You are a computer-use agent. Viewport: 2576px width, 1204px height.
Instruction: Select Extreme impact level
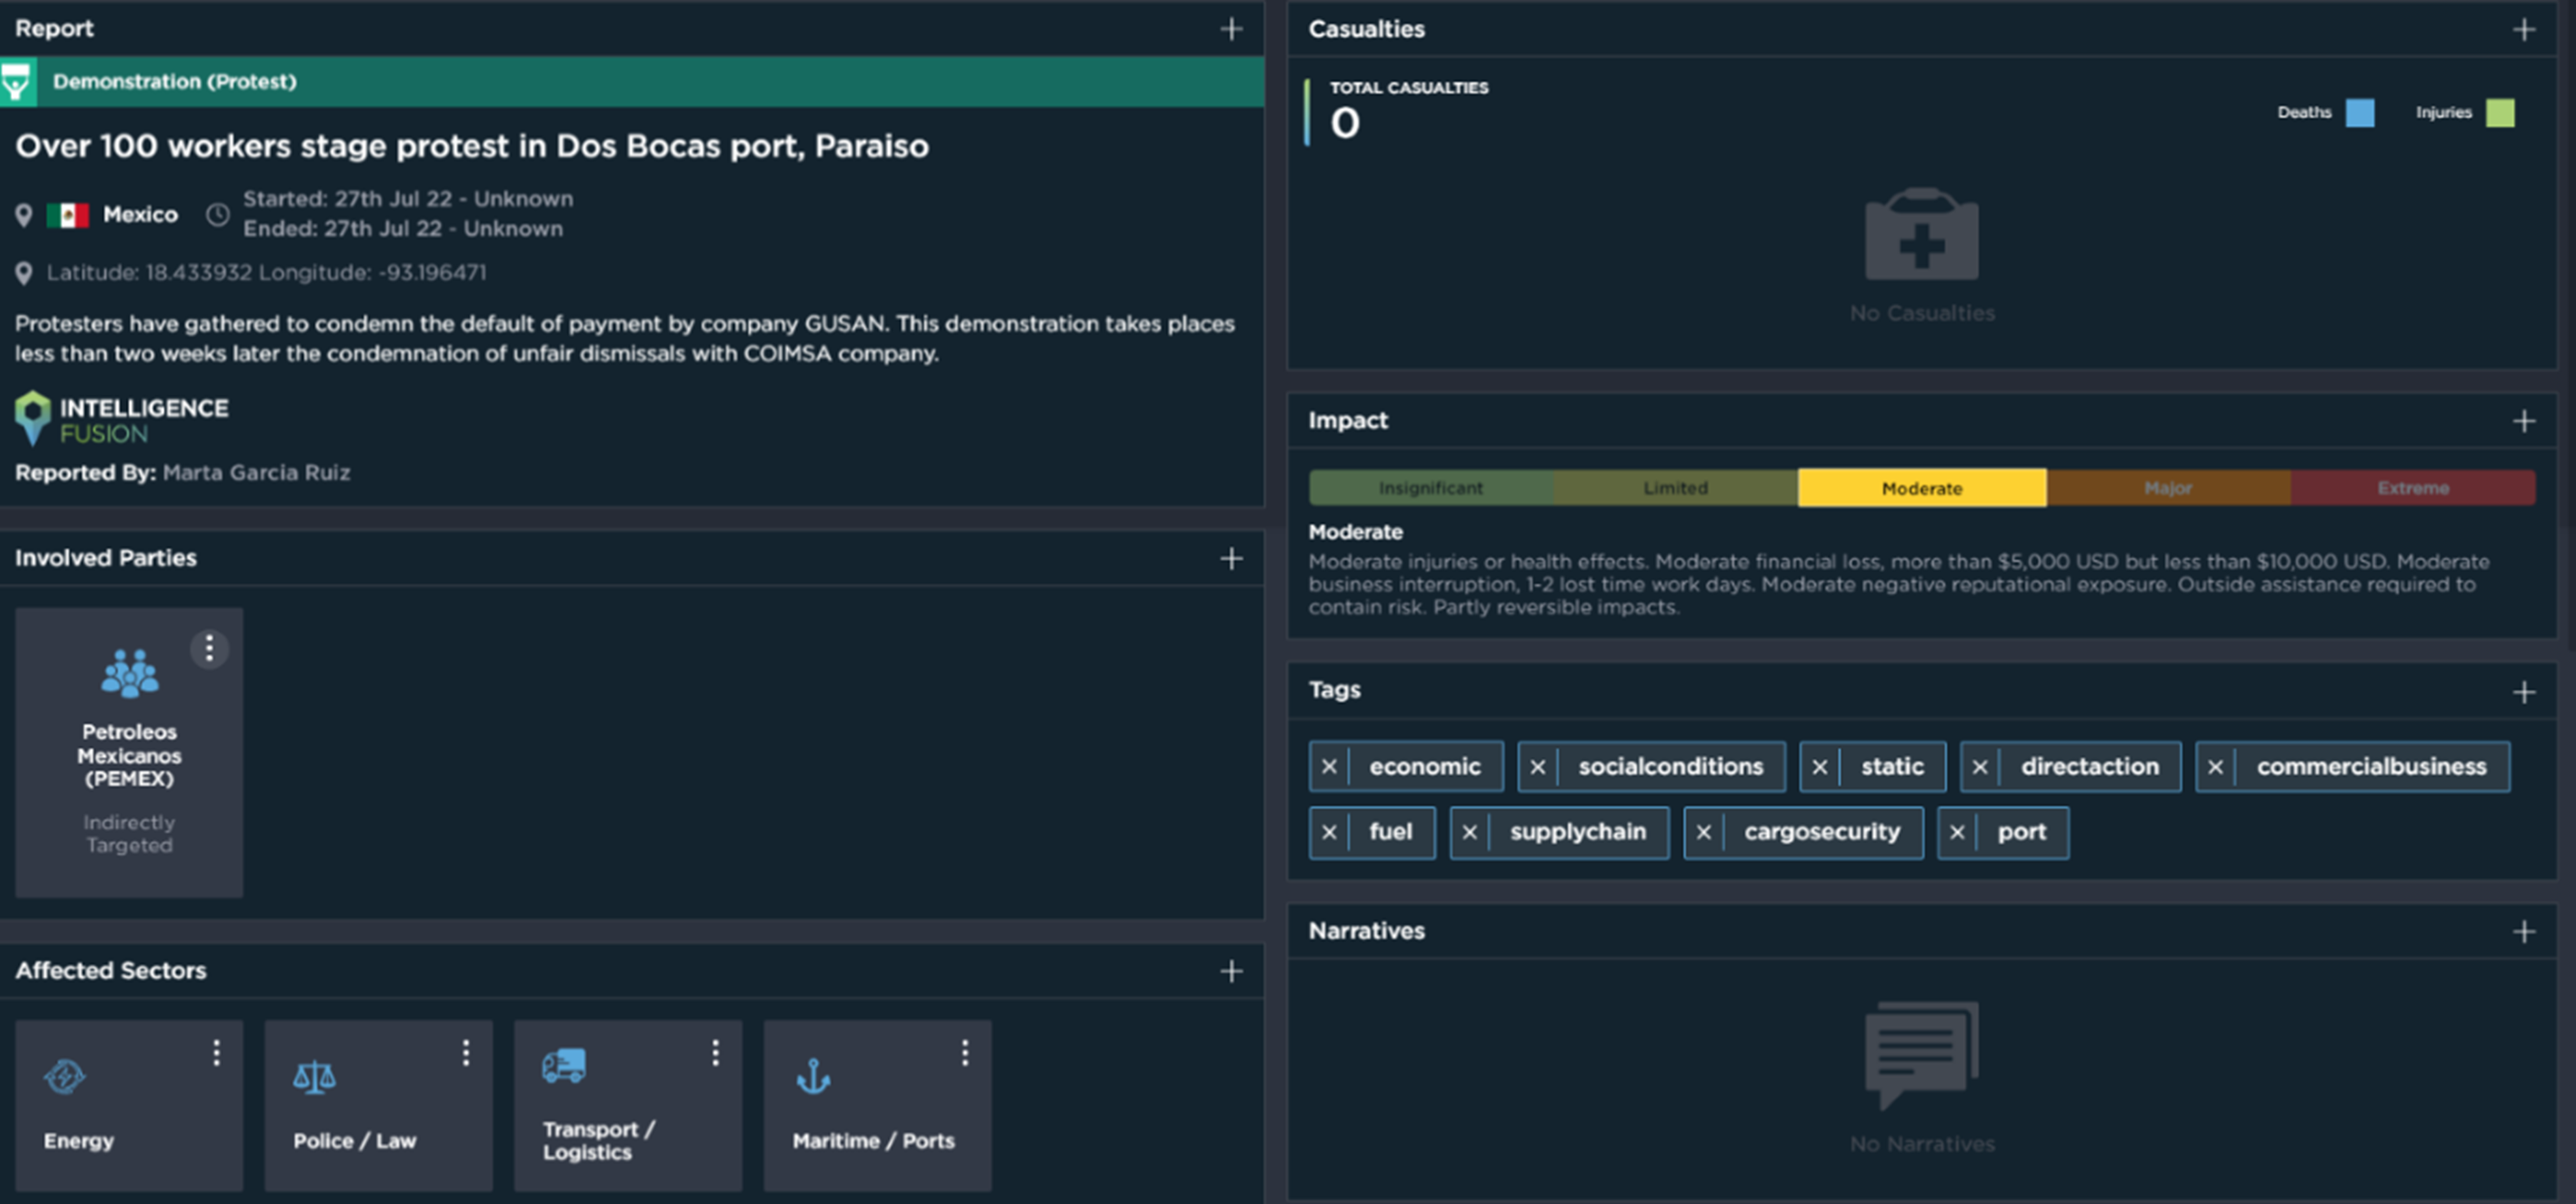click(x=2413, y=488)
